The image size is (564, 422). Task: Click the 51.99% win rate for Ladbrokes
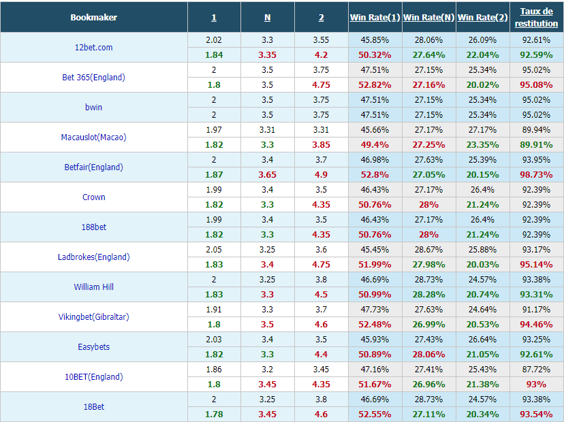tap(375, 265)
